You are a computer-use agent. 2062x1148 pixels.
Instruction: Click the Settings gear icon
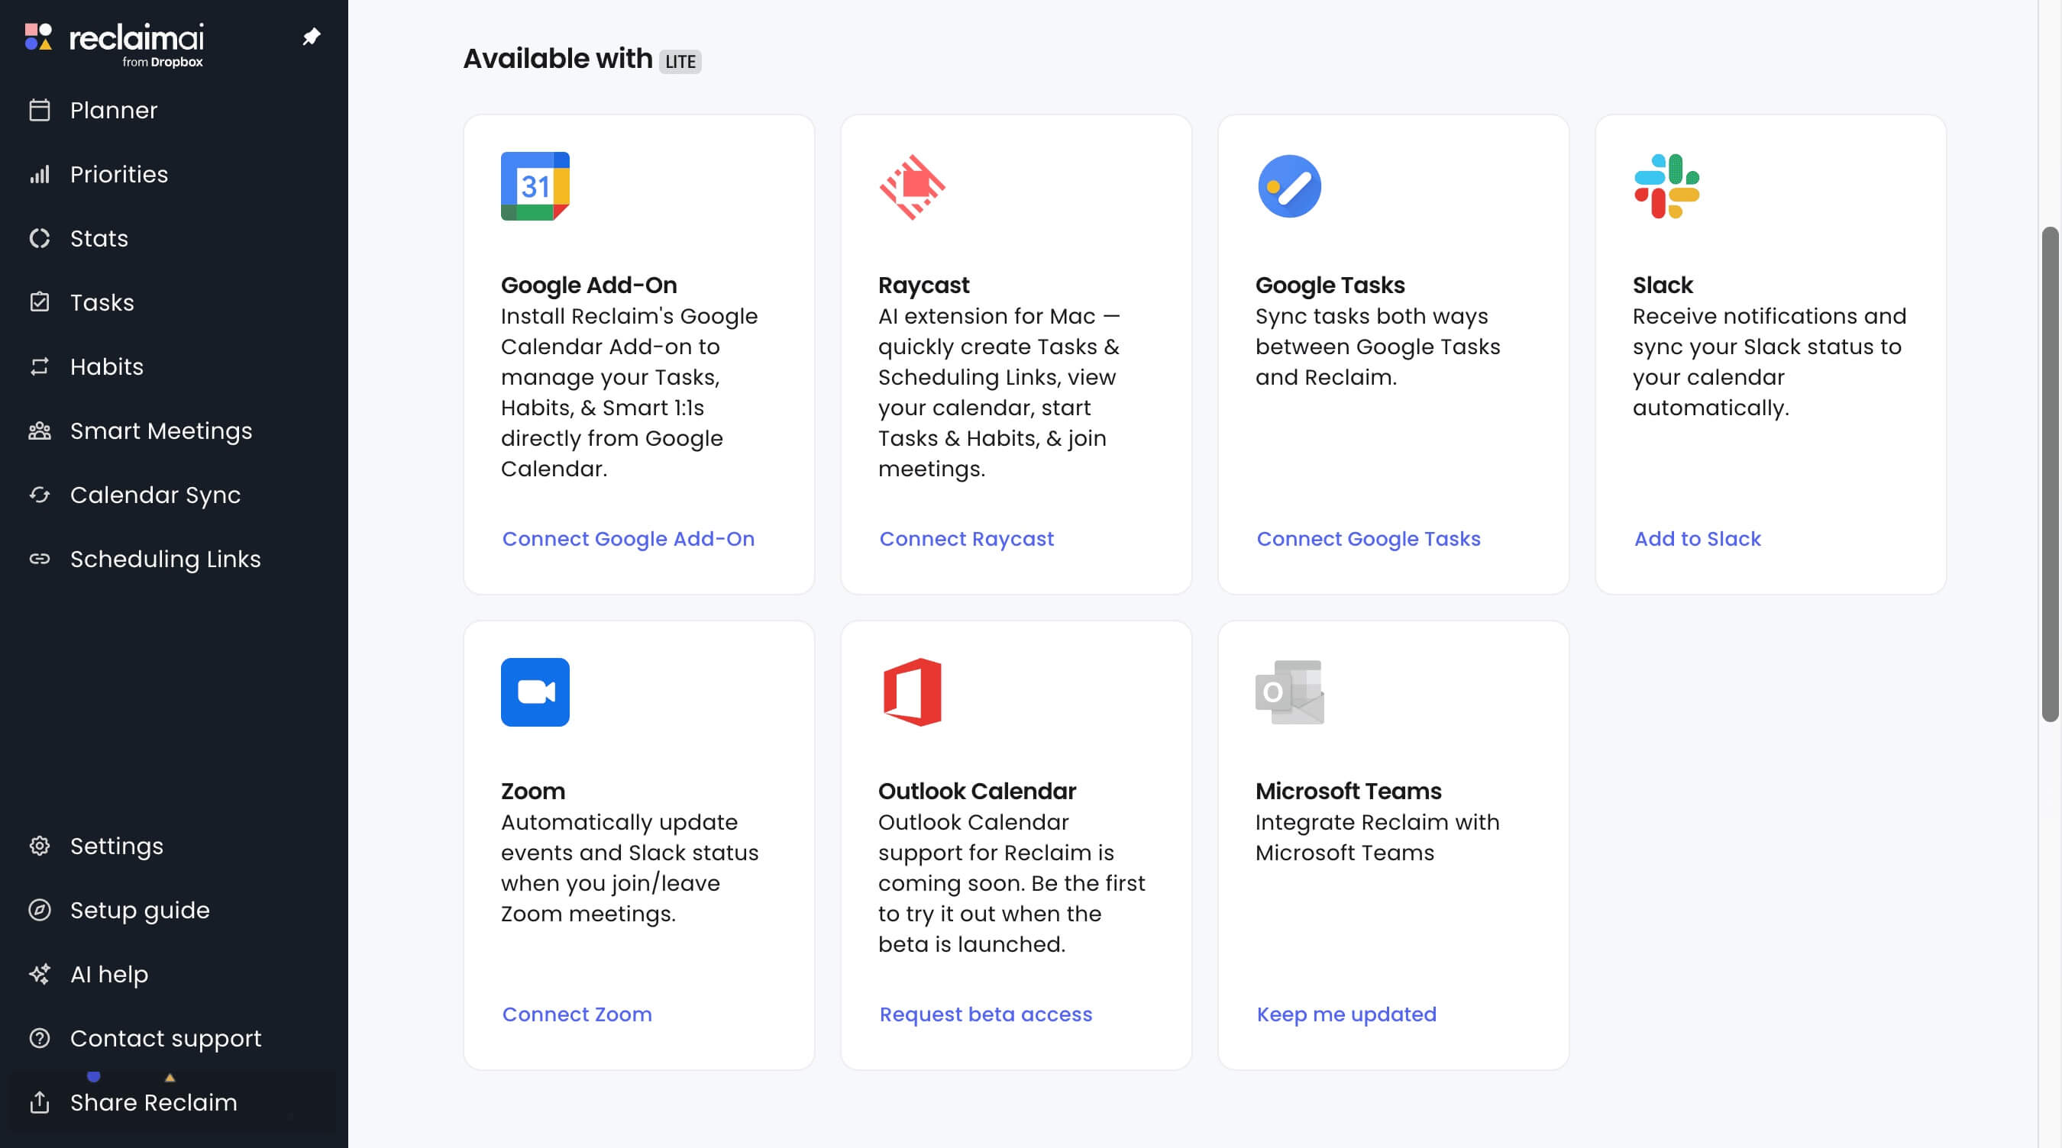[39, 846]
